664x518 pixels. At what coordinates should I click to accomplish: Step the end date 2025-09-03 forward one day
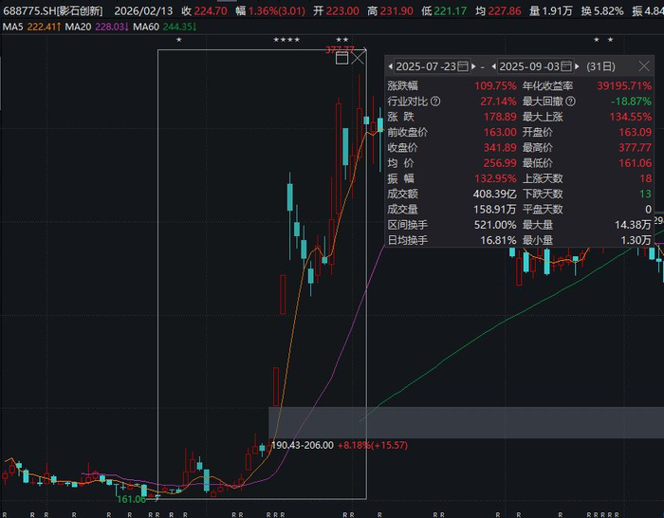[x=577, y=66]
